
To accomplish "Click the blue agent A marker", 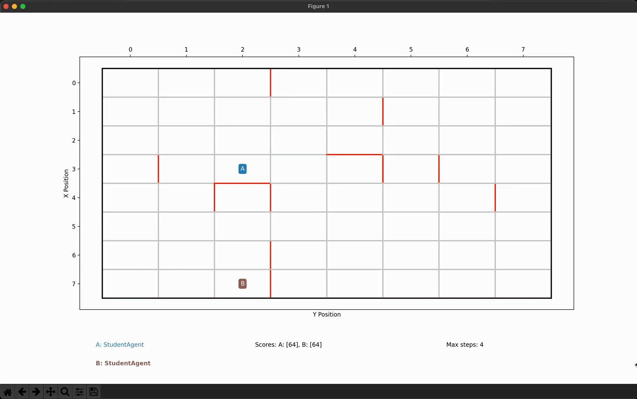I will tap(242, 169).
